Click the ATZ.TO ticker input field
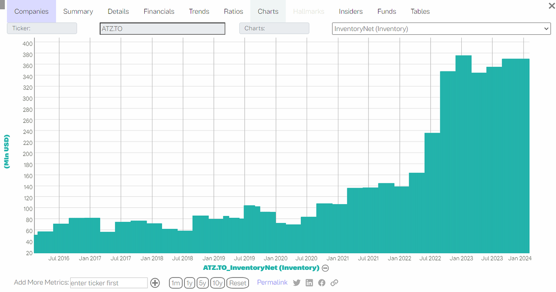 [x=162, y=29]
